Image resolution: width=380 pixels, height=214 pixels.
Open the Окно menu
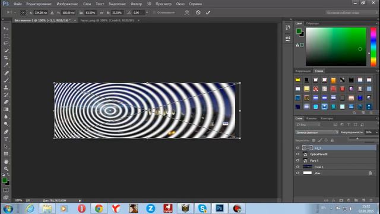point(180,4)
